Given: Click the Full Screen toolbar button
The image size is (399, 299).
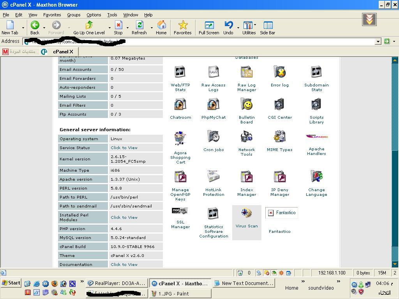Looking at the screenshot, I should tap(209, 28).
